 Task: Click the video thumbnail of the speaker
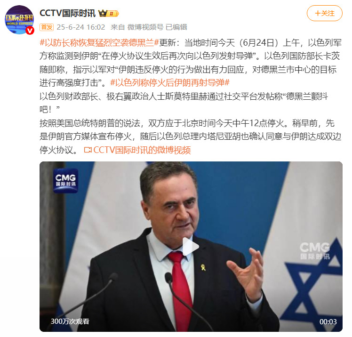[x=191, y=247]
